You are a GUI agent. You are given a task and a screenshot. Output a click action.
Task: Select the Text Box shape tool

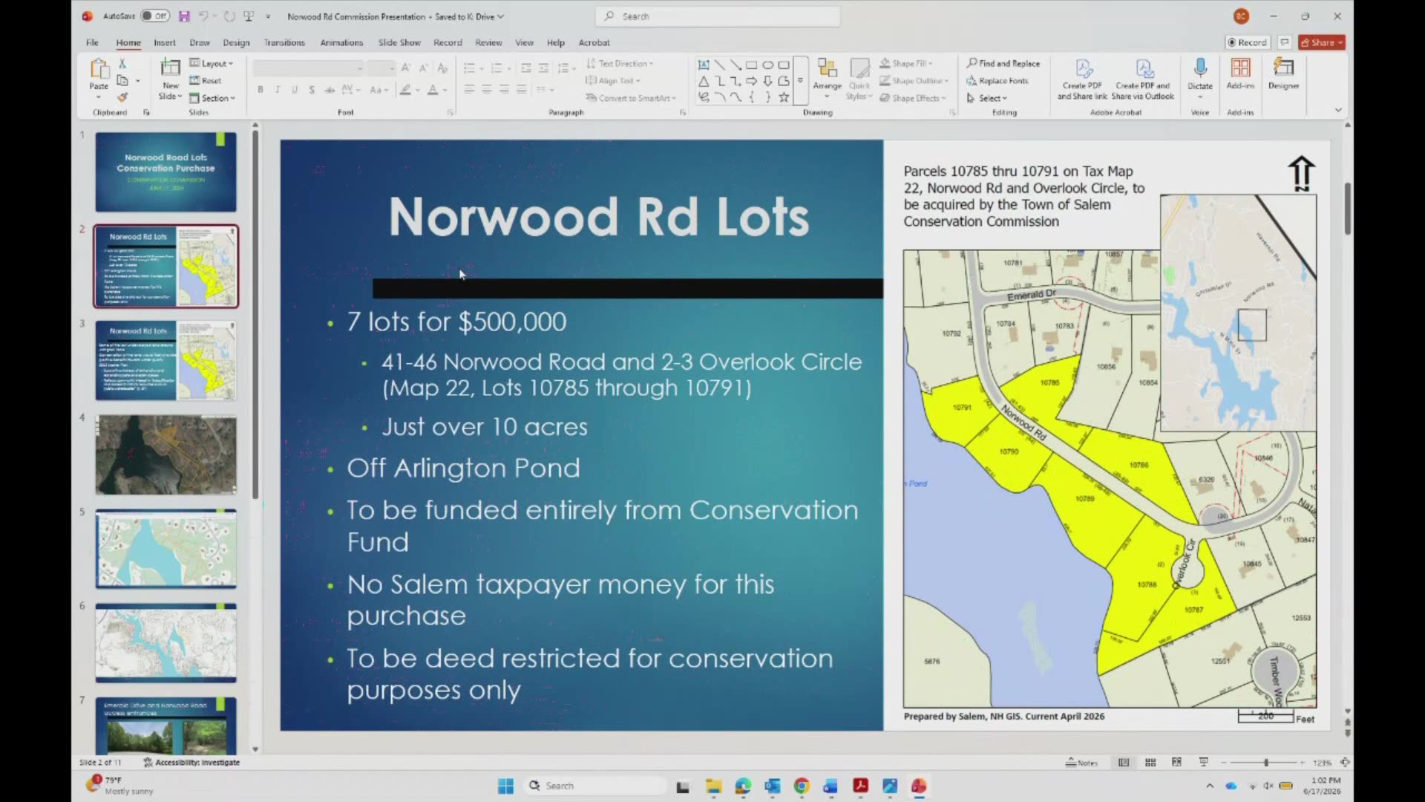point(704,65)
